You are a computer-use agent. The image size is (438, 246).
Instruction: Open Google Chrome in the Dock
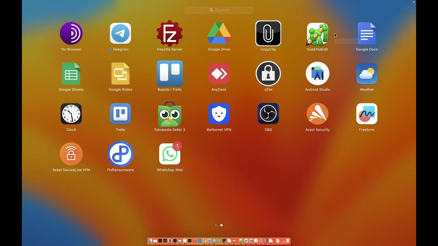coord(205,241)
